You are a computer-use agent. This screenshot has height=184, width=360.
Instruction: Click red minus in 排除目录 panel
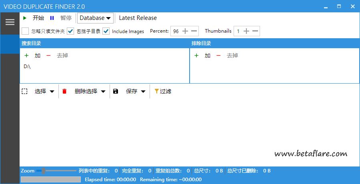coord(218,55)
